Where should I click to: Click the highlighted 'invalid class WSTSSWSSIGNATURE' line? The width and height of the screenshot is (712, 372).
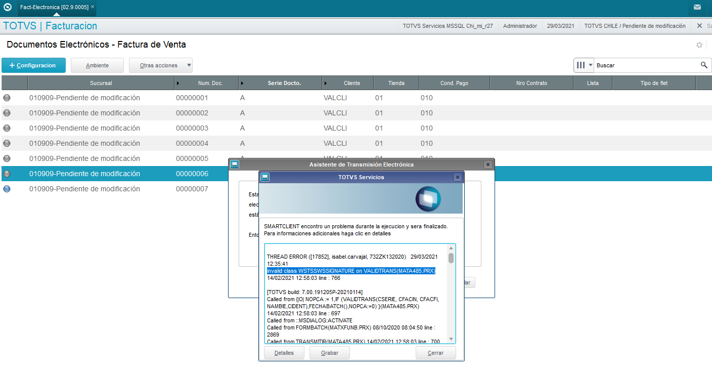(351, 271)
